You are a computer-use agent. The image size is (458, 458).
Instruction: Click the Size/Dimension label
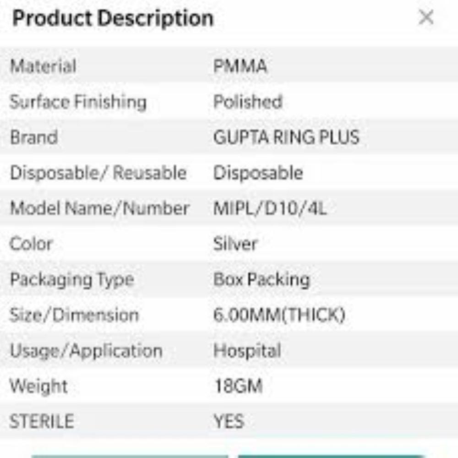tap(74, 315)
